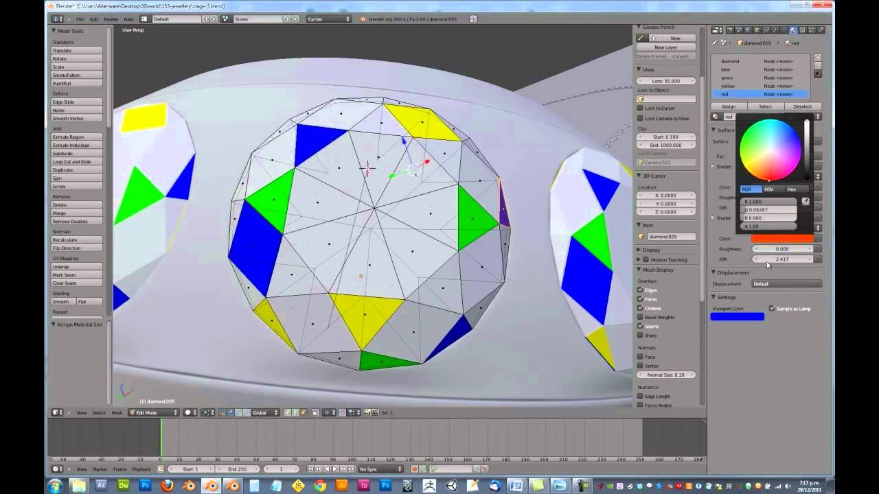Click the jump to end frame button
This screenshot has height=494, width=879.
tap(352, 469)
